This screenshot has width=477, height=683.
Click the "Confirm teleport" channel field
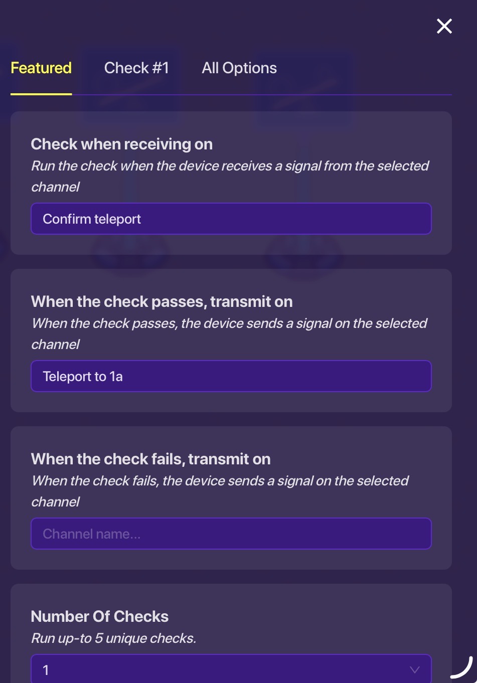pos(231,219)
